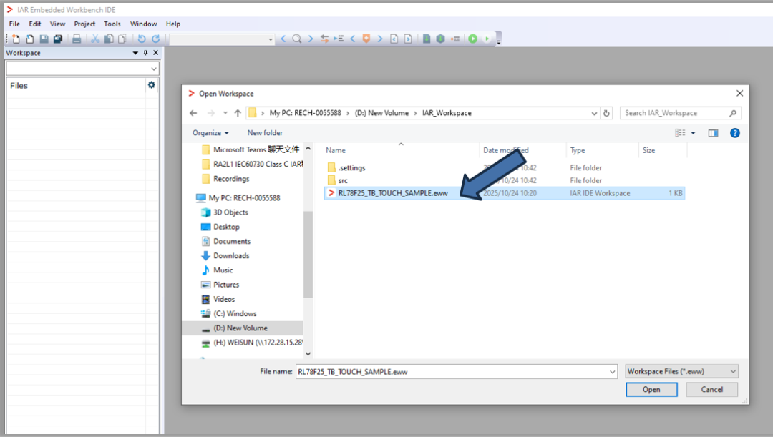This screenshot has width=773, height=437.
Task: Open the Tools menu
Action: [x=112, y=24]
